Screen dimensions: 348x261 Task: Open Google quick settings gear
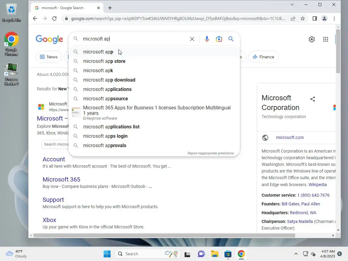click(312, 39)
